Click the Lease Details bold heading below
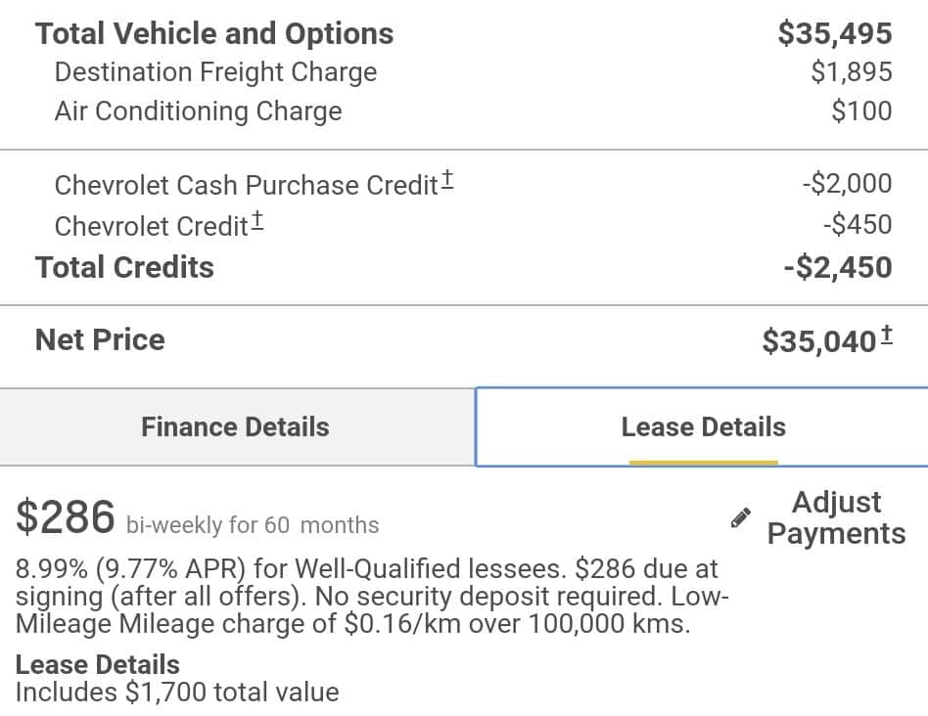Image resolution: width=928 pixels, height=716 pixels. pos(98,664)
